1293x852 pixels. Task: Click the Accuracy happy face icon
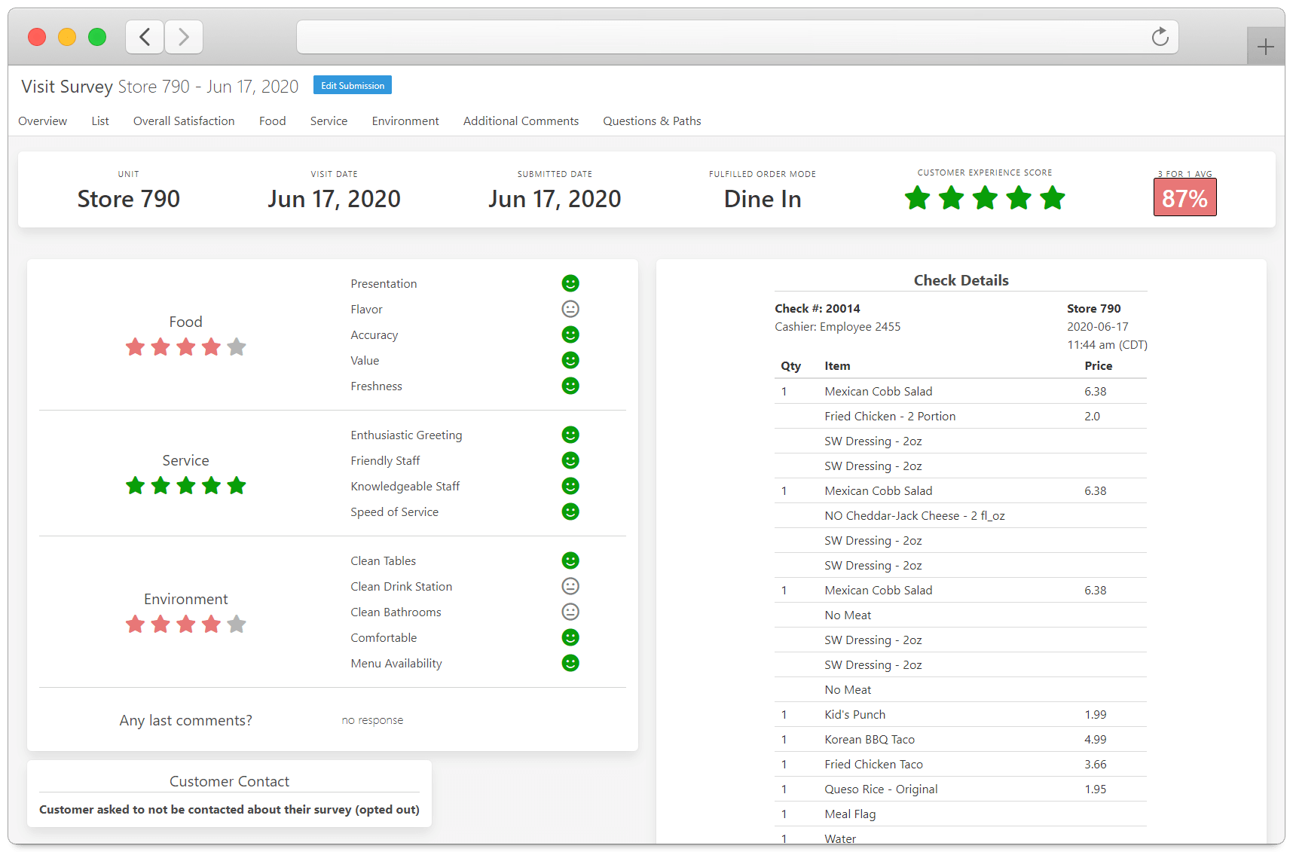point(570,334)
